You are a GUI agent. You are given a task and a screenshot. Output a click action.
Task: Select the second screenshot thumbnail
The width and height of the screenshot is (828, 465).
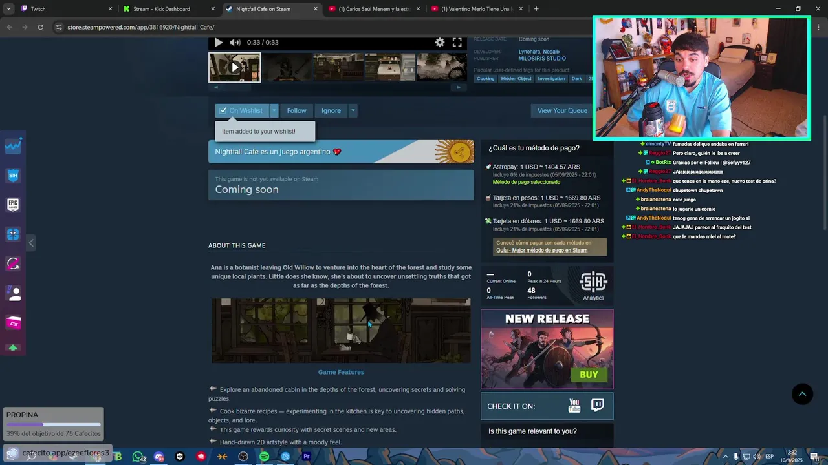pos(287,67)
